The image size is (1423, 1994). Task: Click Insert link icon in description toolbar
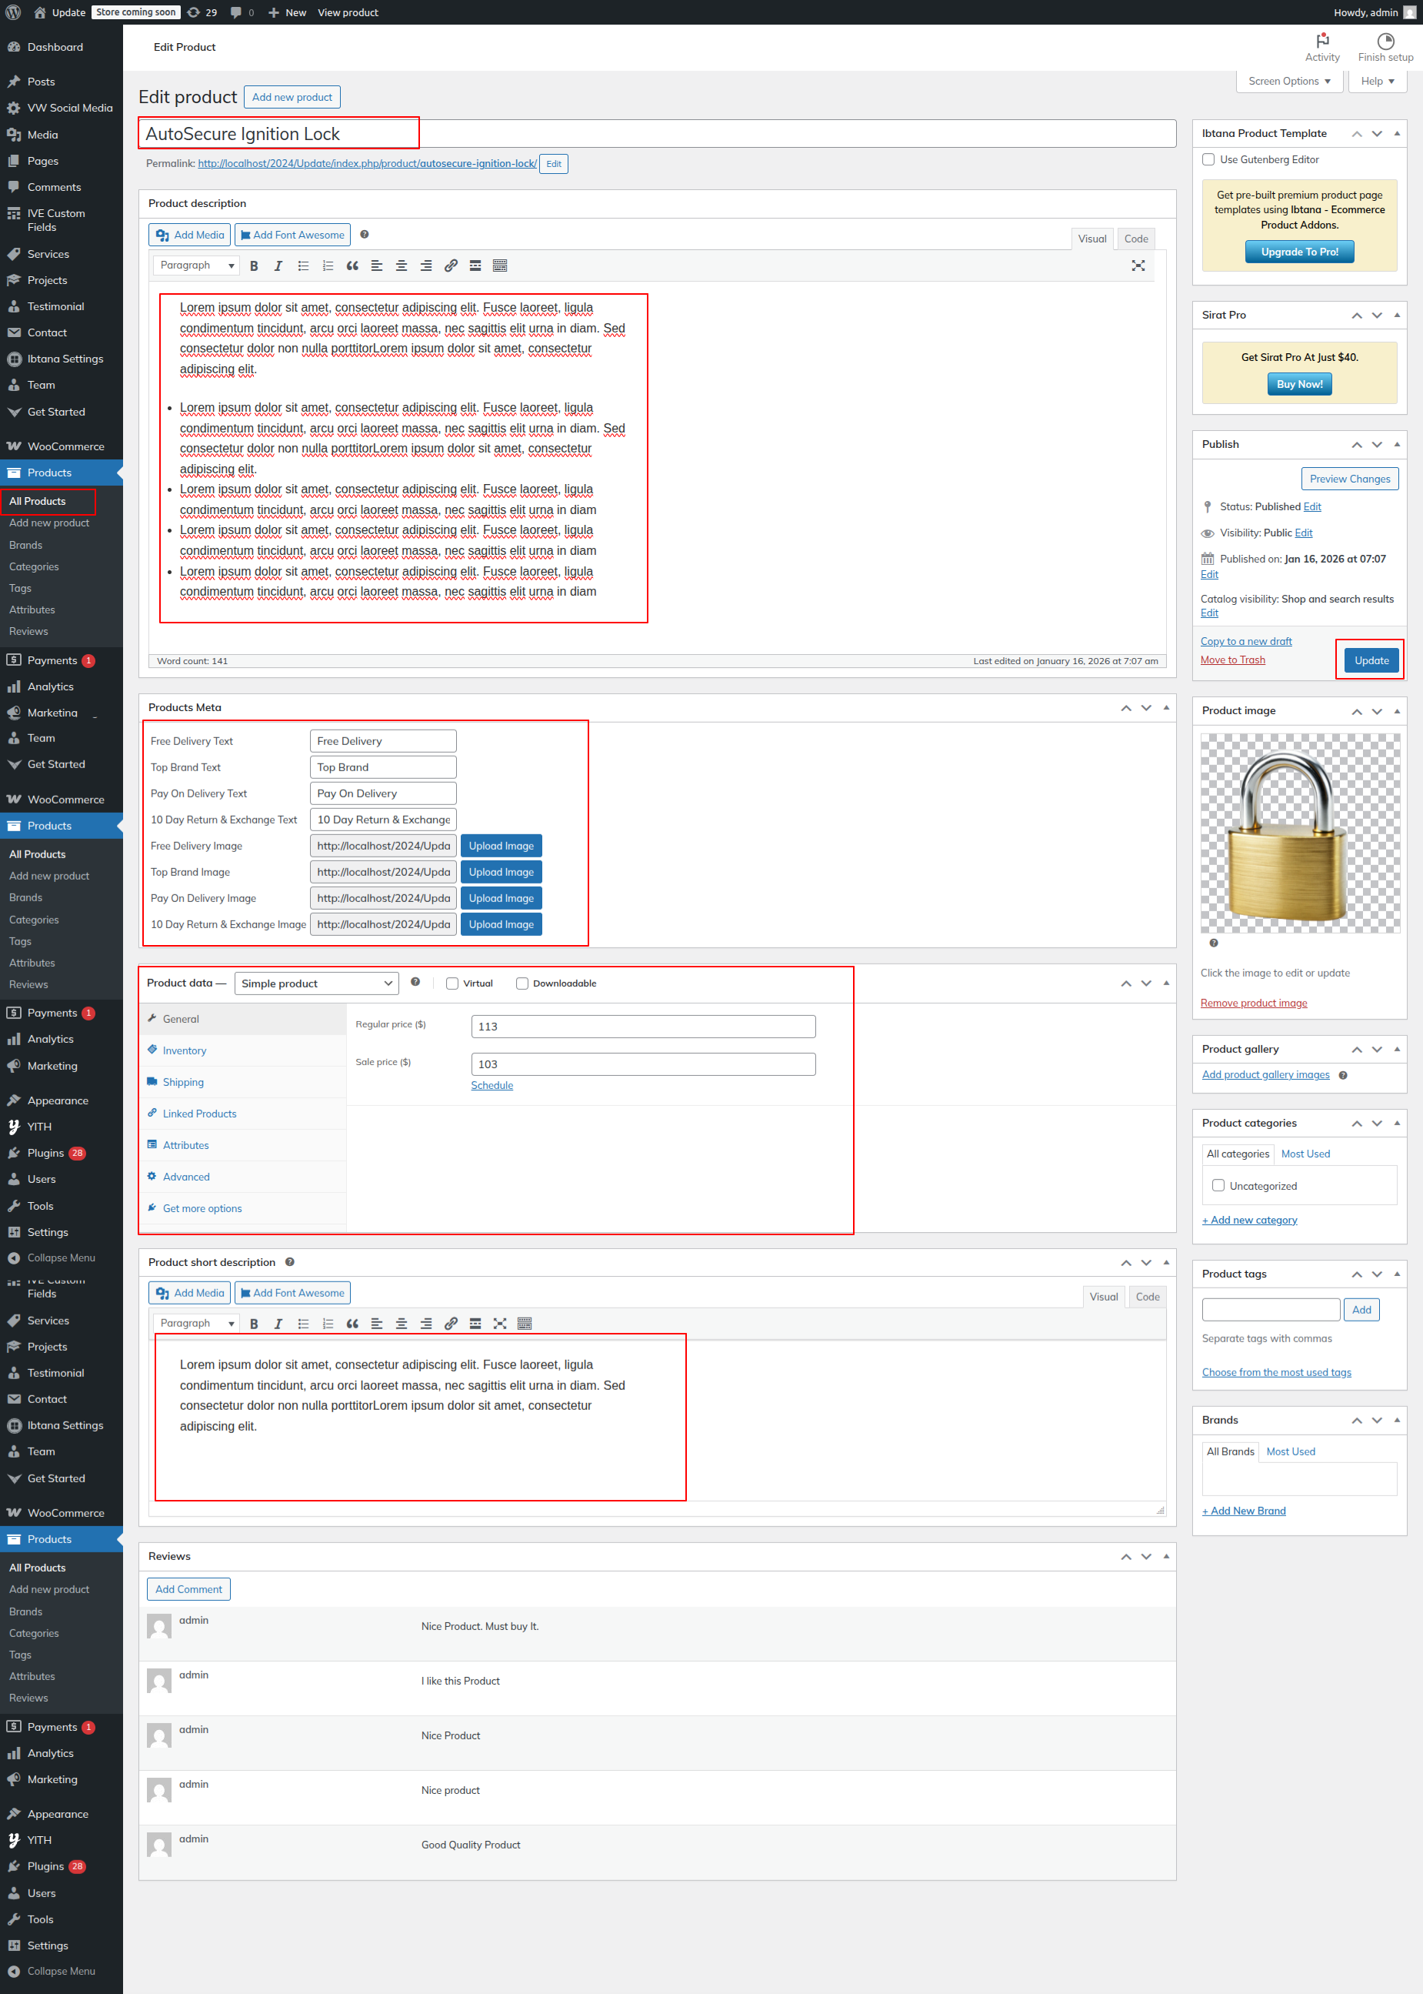tap(451, 266)
